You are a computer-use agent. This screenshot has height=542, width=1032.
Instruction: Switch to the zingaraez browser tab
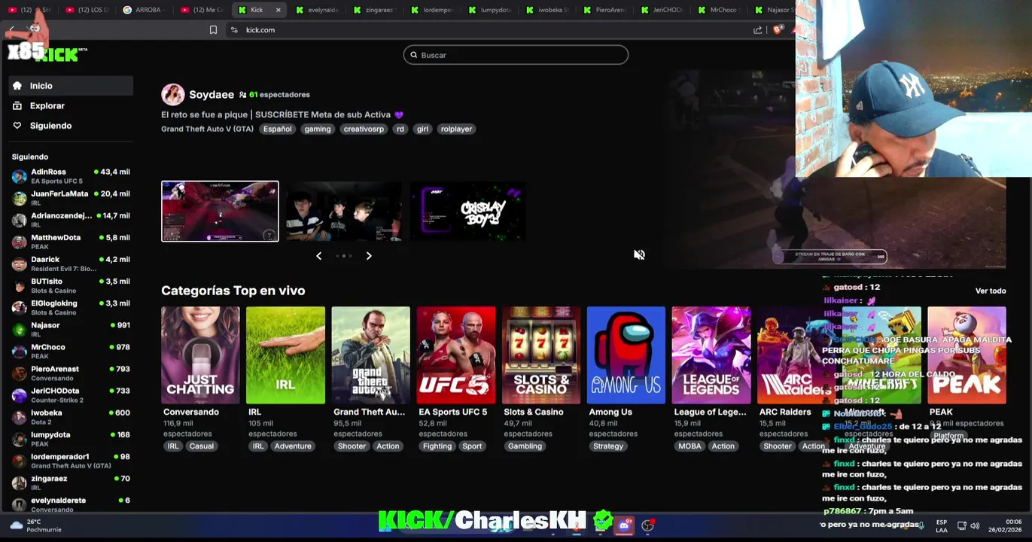374,10
